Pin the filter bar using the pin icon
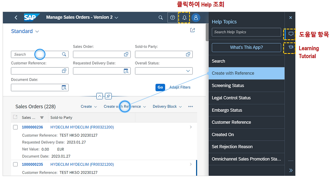This screenshot has height=179, width=332. [x=108, y=96]
